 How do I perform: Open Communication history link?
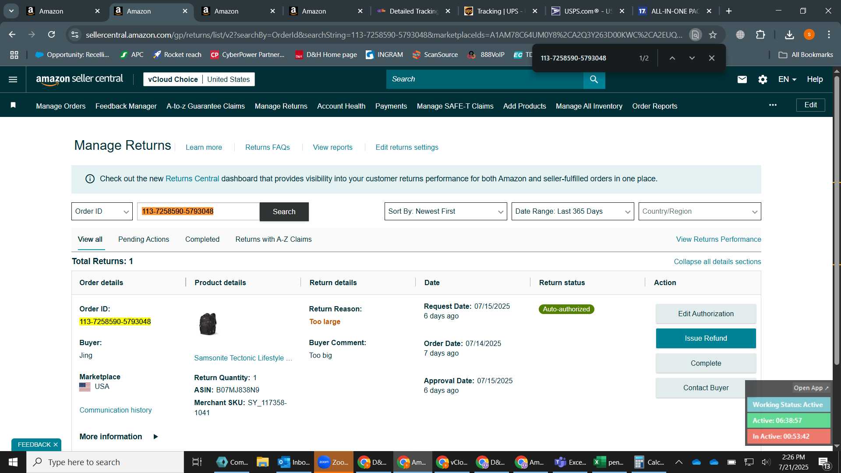pyautogui.click(x=116, y=410)
